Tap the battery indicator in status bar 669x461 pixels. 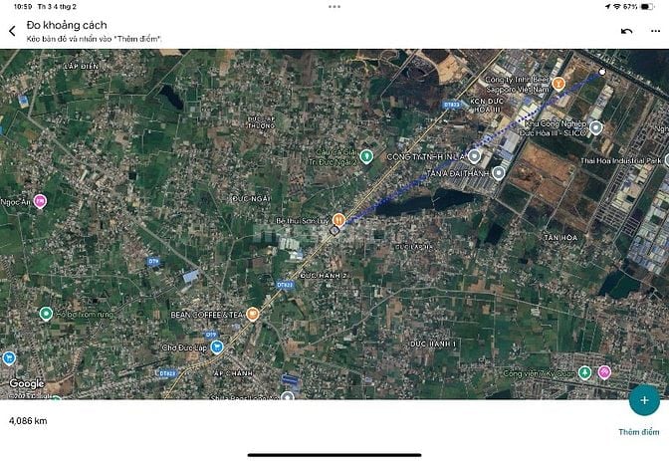click(x=647, y=6)
